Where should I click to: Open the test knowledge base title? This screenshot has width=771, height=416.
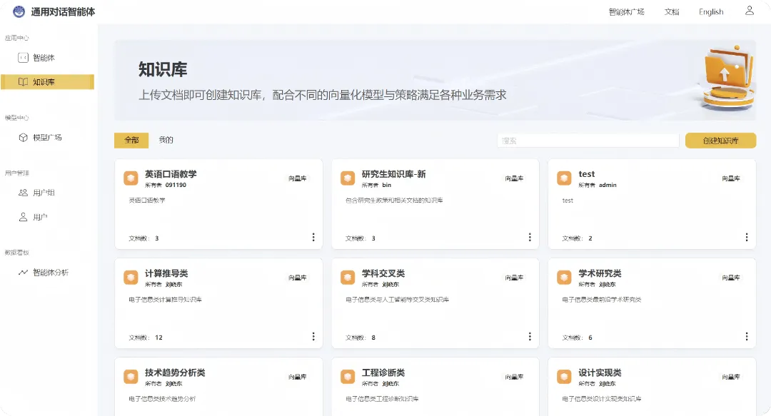click(x=587, y=174)
